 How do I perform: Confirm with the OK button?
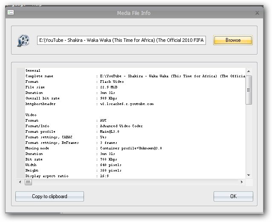click(x=233, y=196)
